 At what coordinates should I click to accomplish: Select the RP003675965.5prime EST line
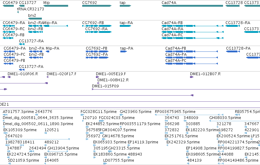189,115
